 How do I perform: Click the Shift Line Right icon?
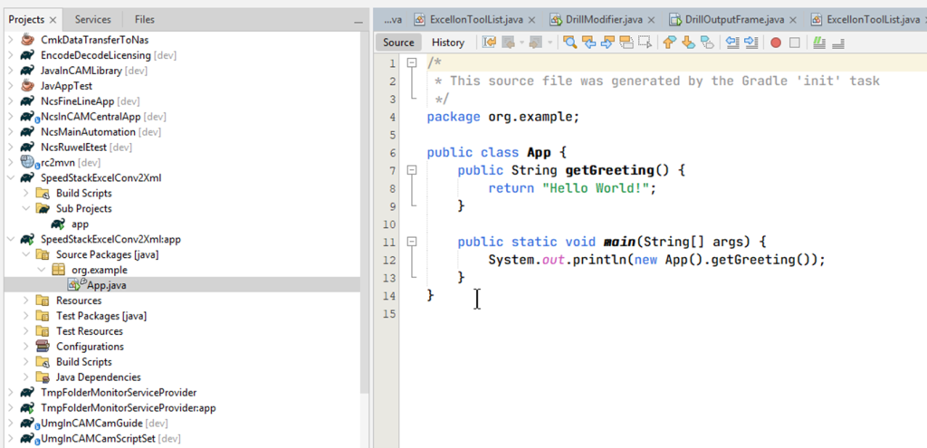(750, 43)
